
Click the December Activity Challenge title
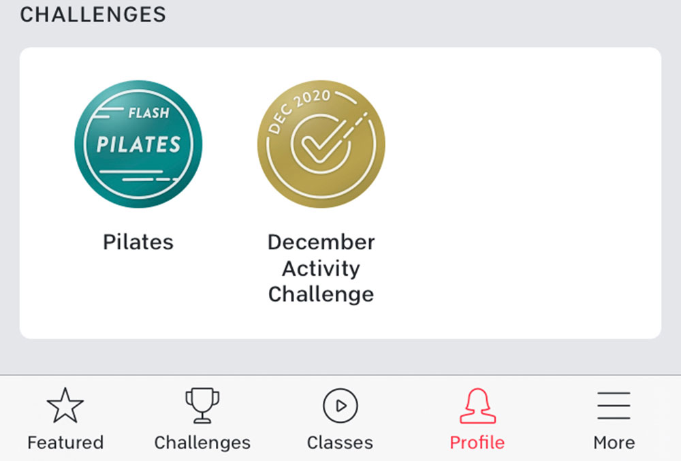click(321, 268)
